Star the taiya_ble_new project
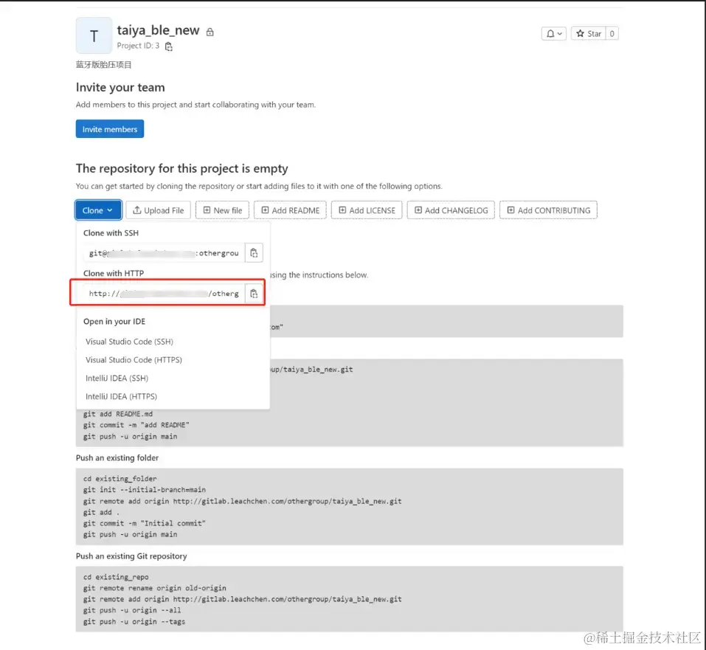This screenshot has width=706, height=650. 589,34
